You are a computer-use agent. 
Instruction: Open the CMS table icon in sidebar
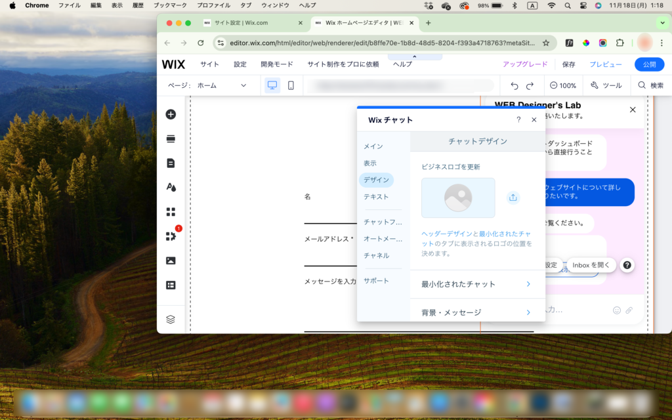point(171,285)
